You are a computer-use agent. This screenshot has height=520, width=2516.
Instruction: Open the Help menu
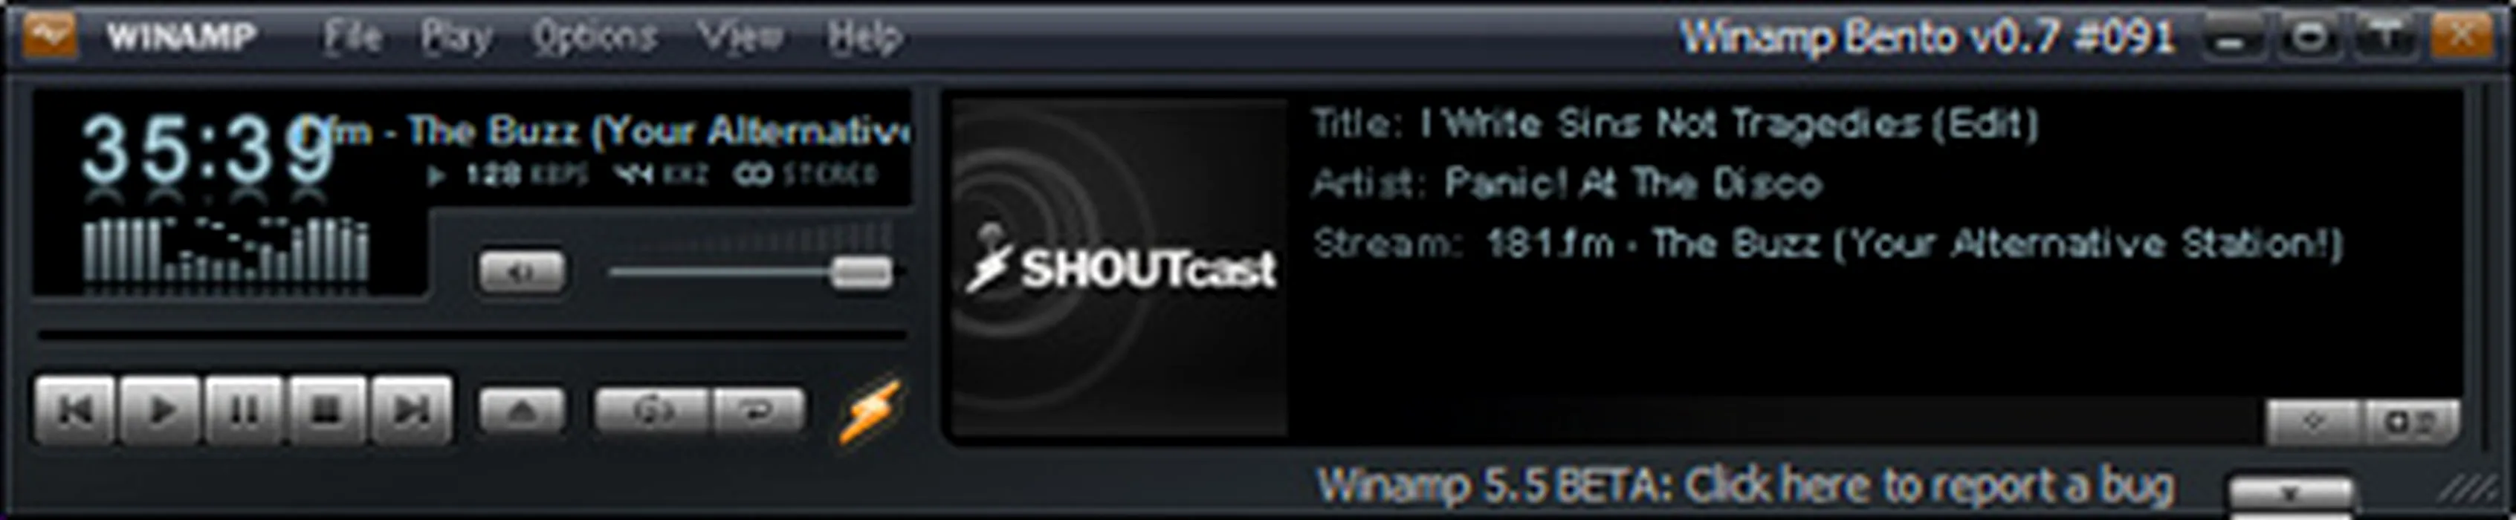coord(864,37)
